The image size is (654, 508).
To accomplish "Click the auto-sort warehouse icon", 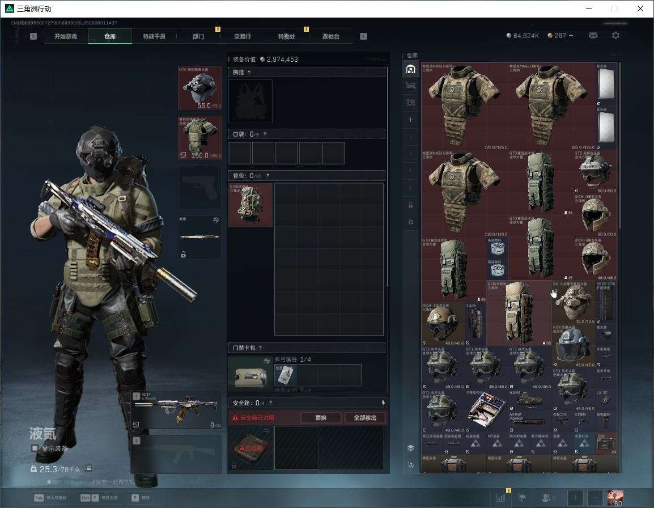I will click(410, 464).
